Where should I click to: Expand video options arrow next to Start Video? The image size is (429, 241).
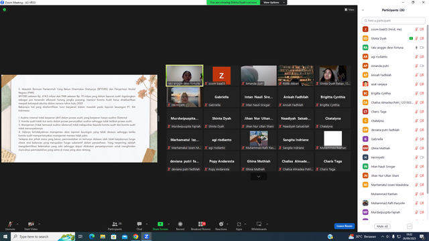(39, 224)
